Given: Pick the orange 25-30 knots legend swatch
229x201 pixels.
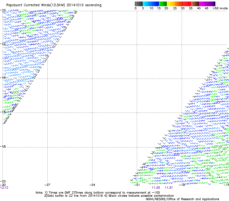Looking at the screenshot, I should pyautogui.click(x=179, y=4).
